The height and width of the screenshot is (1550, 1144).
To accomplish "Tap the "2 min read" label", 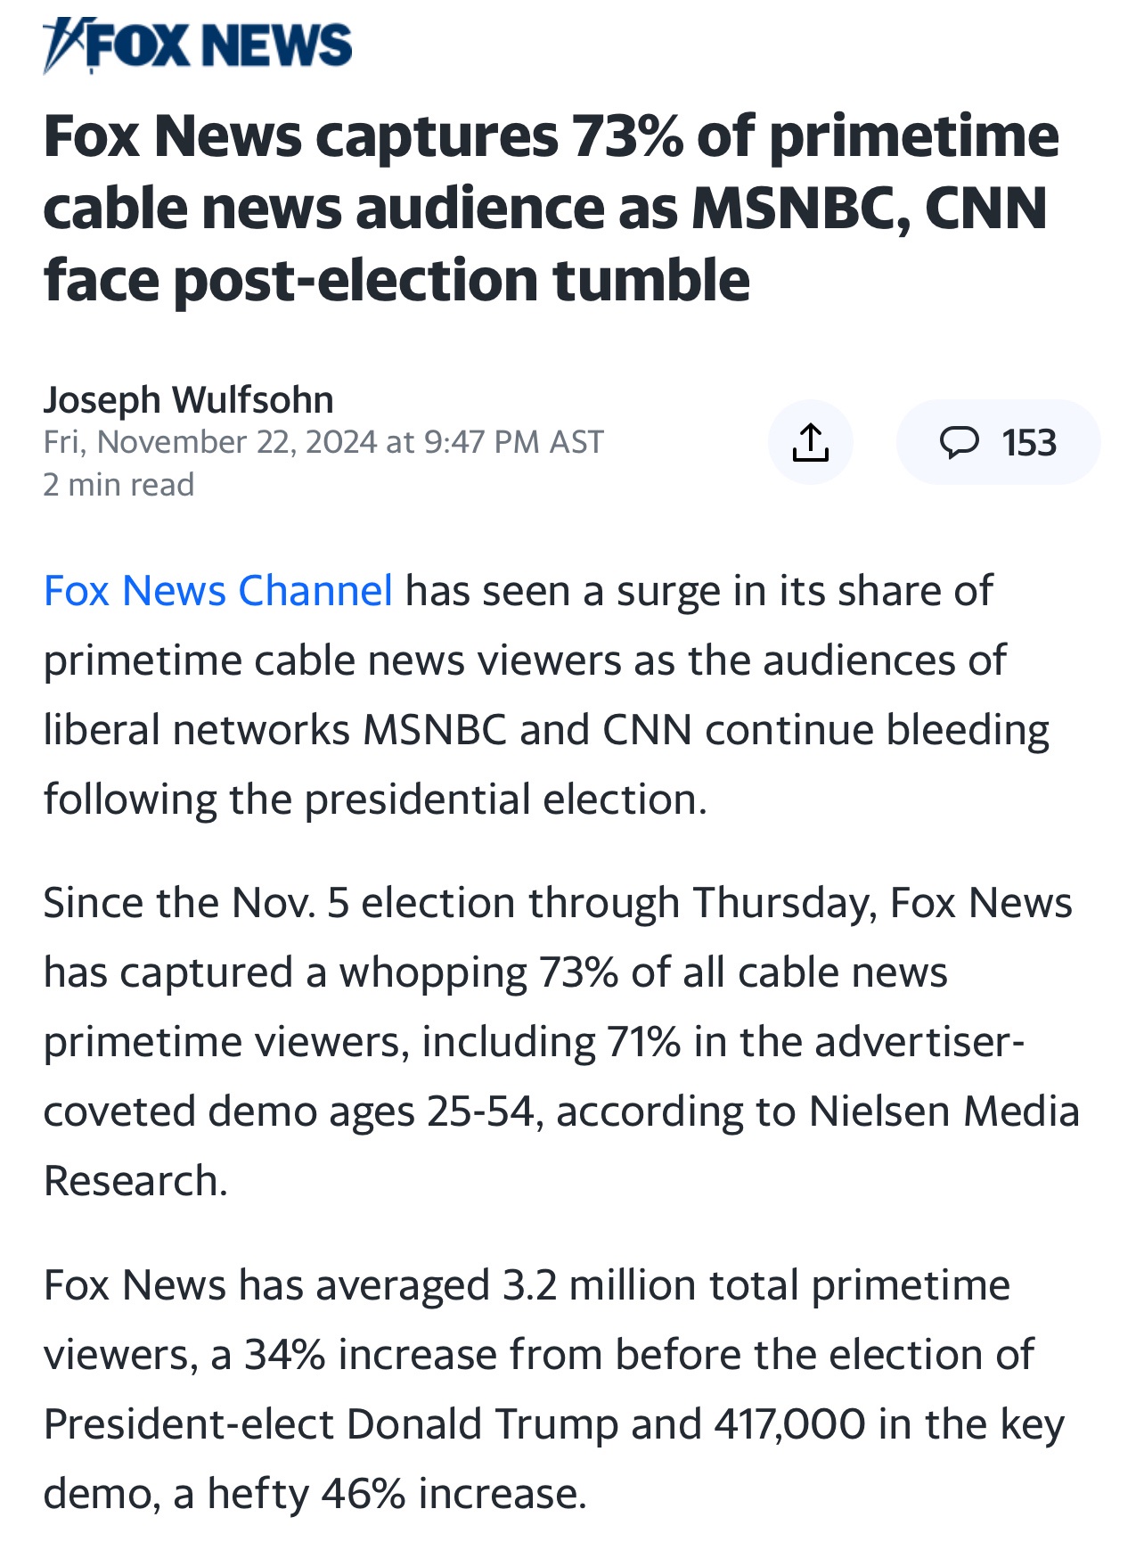I will point(118,485).
